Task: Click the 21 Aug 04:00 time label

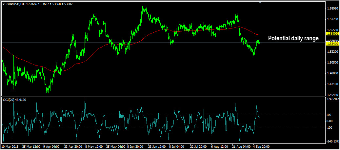Action: [241, 146]
